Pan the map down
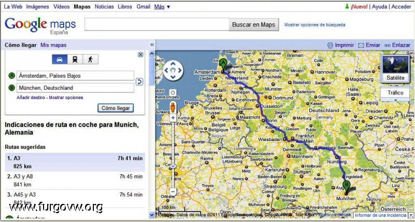415x222 pixels. 173,77
